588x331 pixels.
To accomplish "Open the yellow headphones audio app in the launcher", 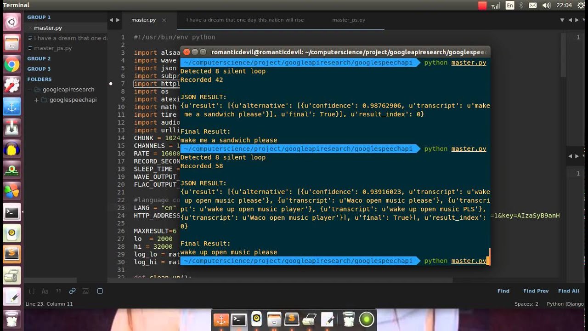I will coord(12,149).
